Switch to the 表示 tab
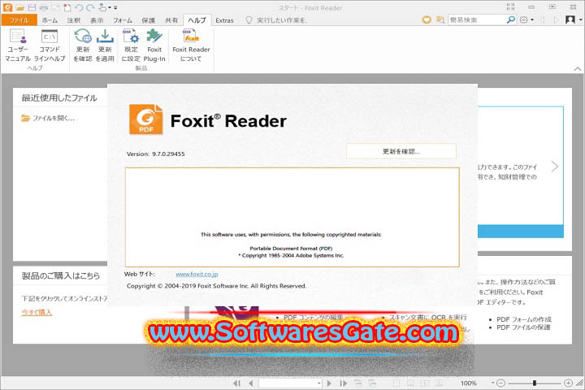The height and width of the screenshot is (390, 585). 97,20
